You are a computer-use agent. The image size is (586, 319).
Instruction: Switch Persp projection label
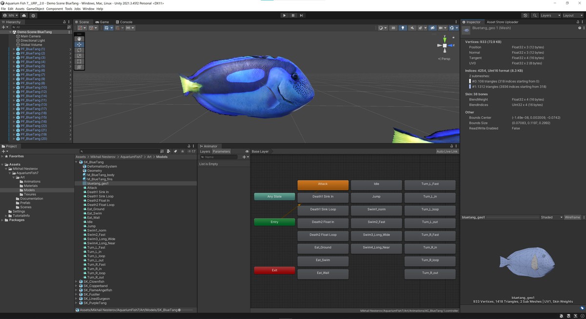pos(445,59)
